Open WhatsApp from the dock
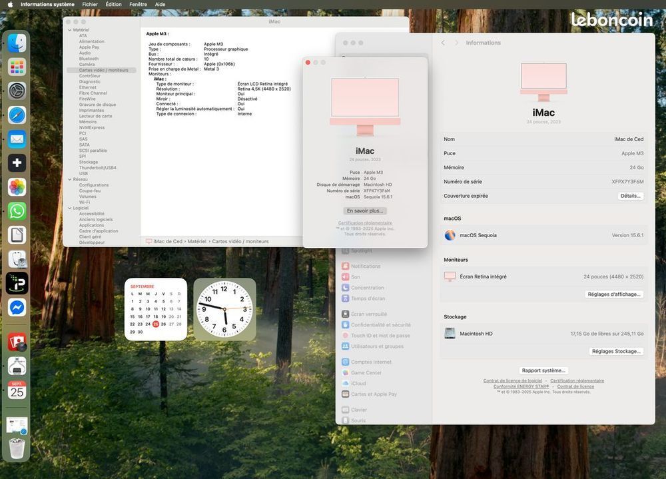This screenshot has height=479, width=666. 17,211
